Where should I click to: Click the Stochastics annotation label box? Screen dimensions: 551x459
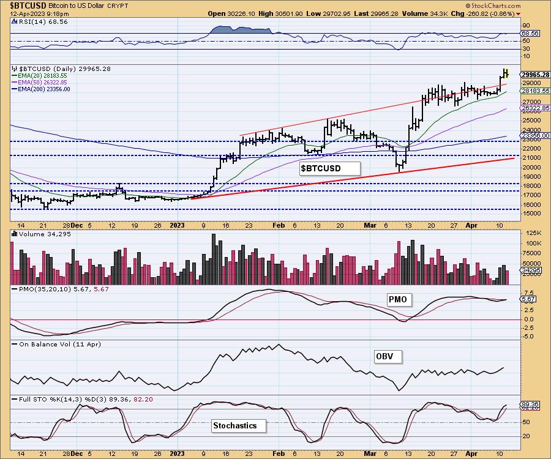[239, 426]
